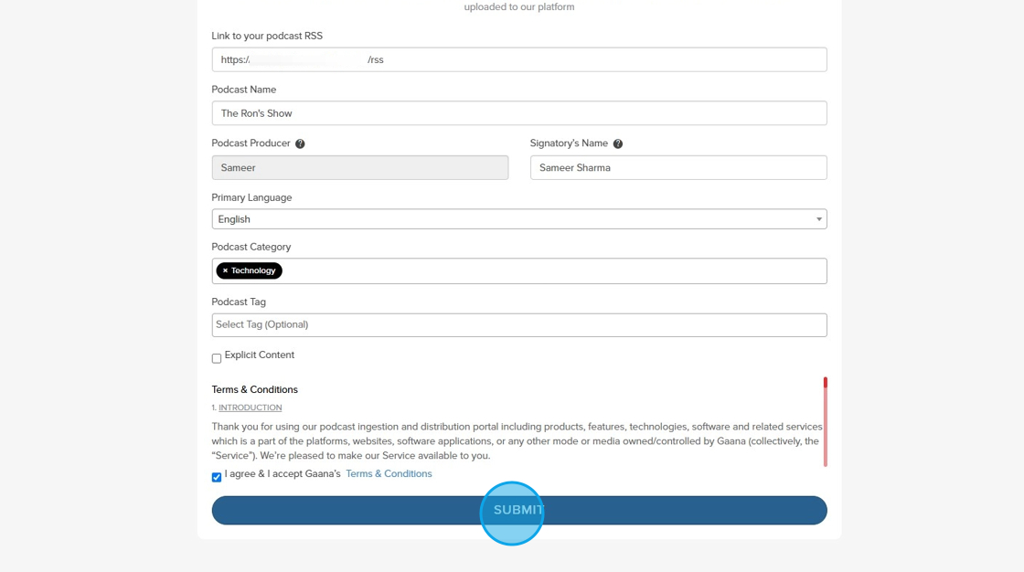Viewport: 1024px width, 572px height.
Task: Click the Primary Language label
Action: coord(251,197)
